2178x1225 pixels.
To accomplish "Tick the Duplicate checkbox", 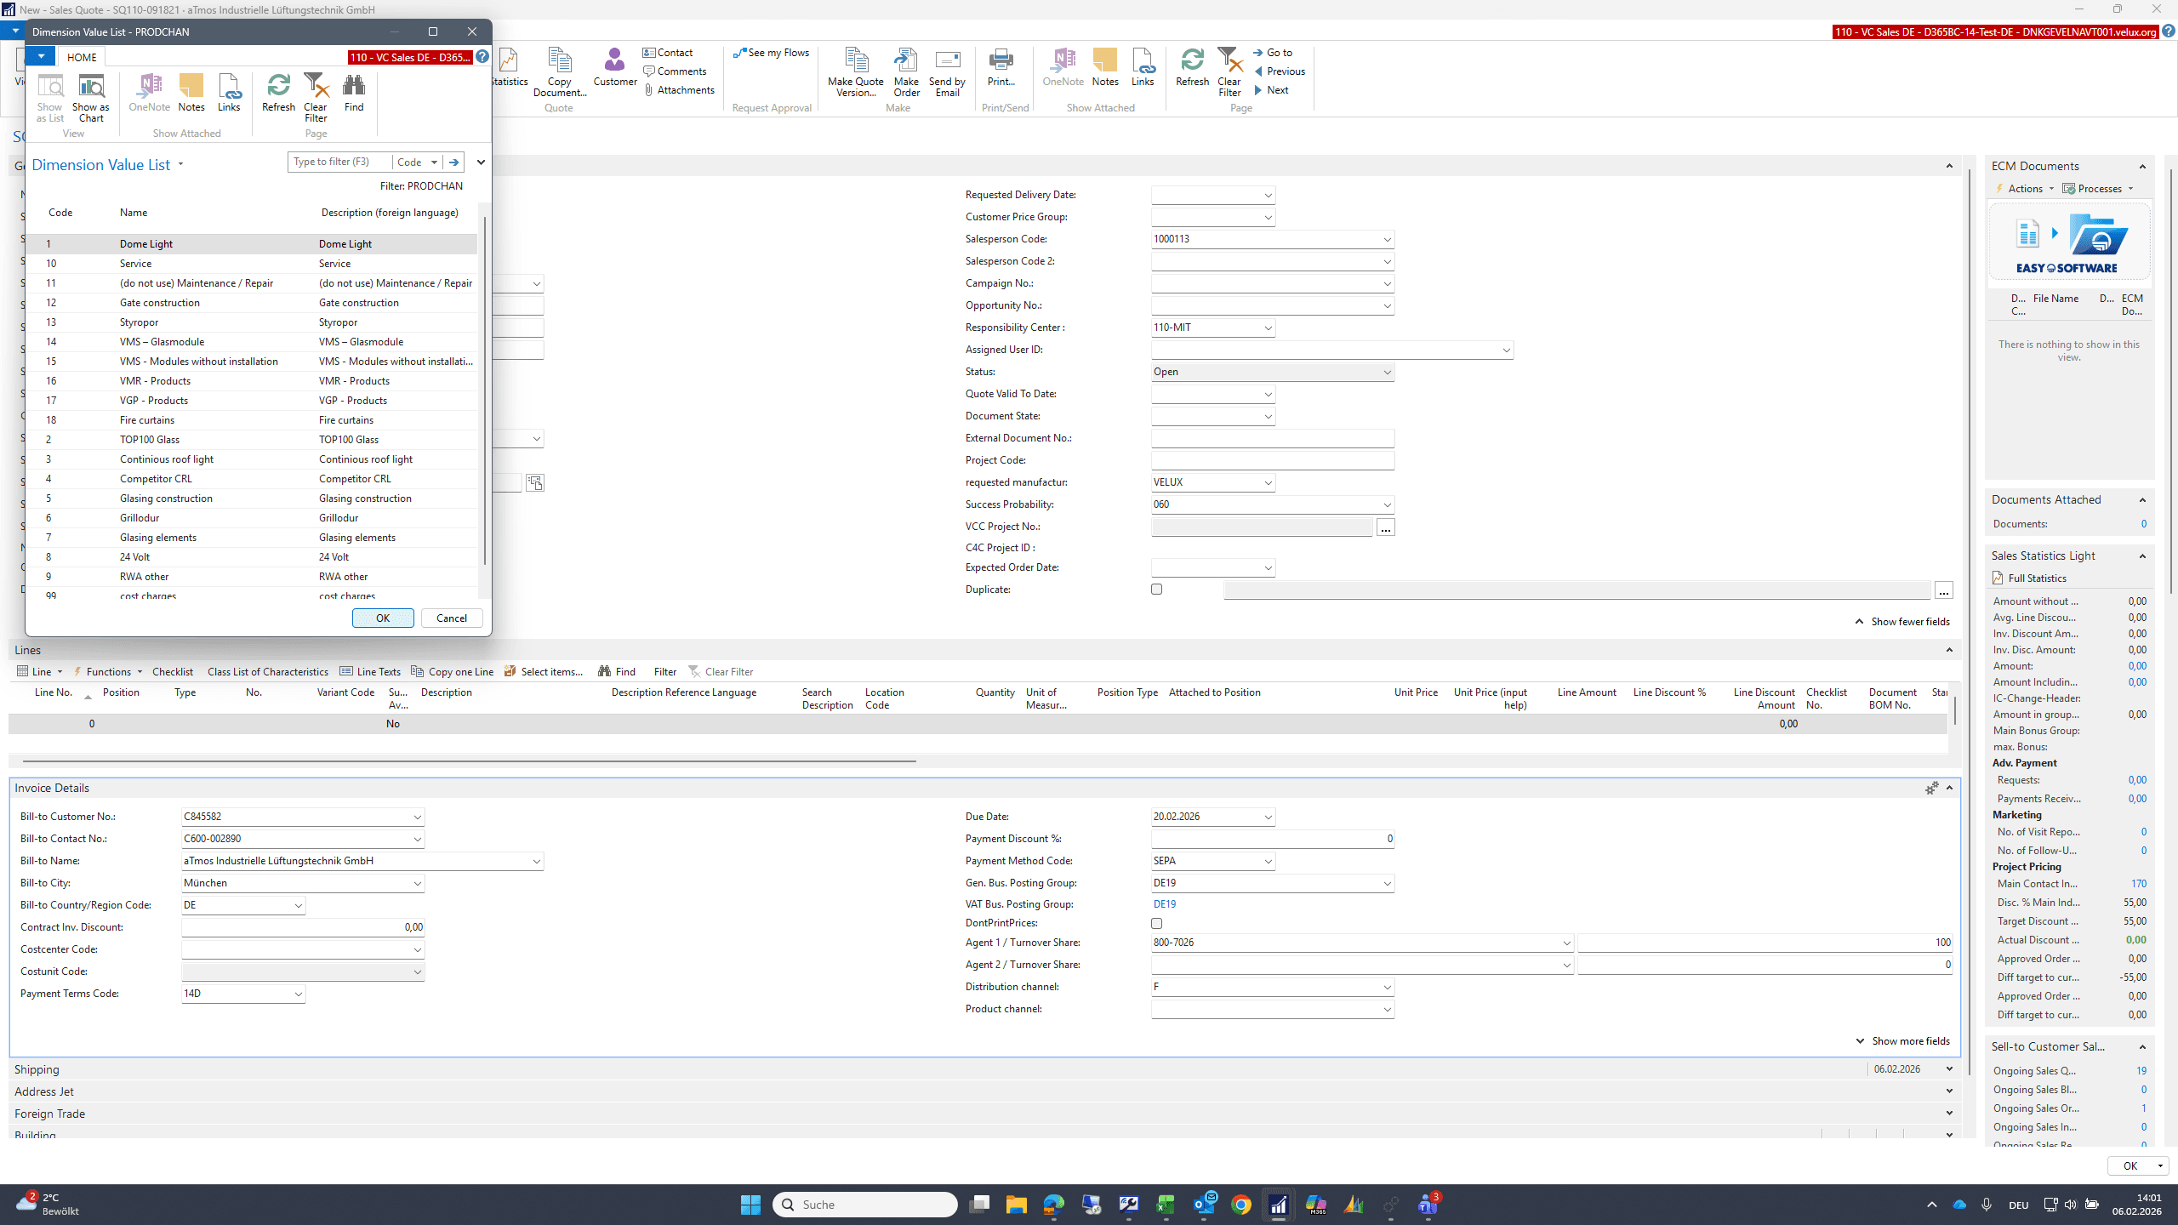I will tap(1156, 589).
